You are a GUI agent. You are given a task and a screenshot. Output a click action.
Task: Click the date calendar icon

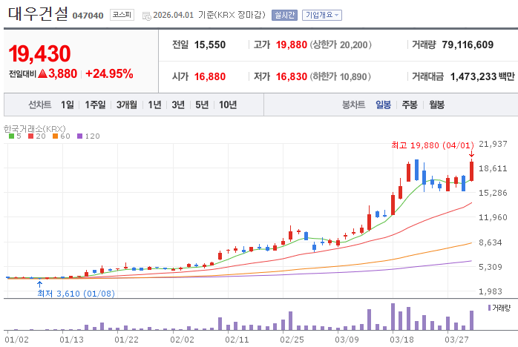pyautogui.click(x=147, y=16)
